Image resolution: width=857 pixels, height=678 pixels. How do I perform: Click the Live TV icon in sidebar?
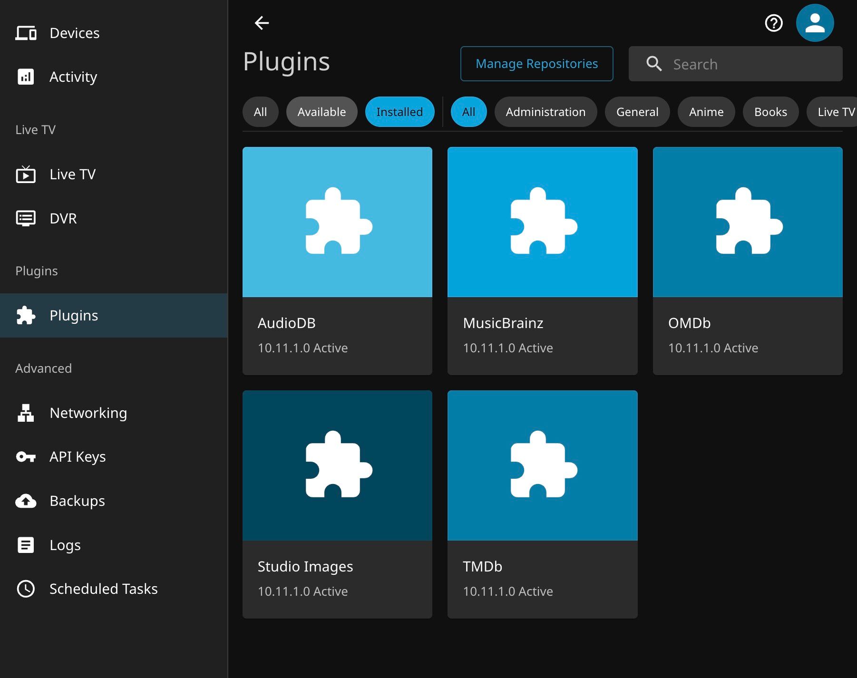pyautogui.click(x=26, y=174)
